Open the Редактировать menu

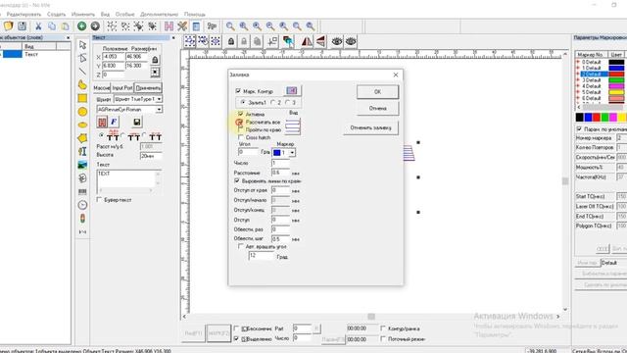point(24,14)
